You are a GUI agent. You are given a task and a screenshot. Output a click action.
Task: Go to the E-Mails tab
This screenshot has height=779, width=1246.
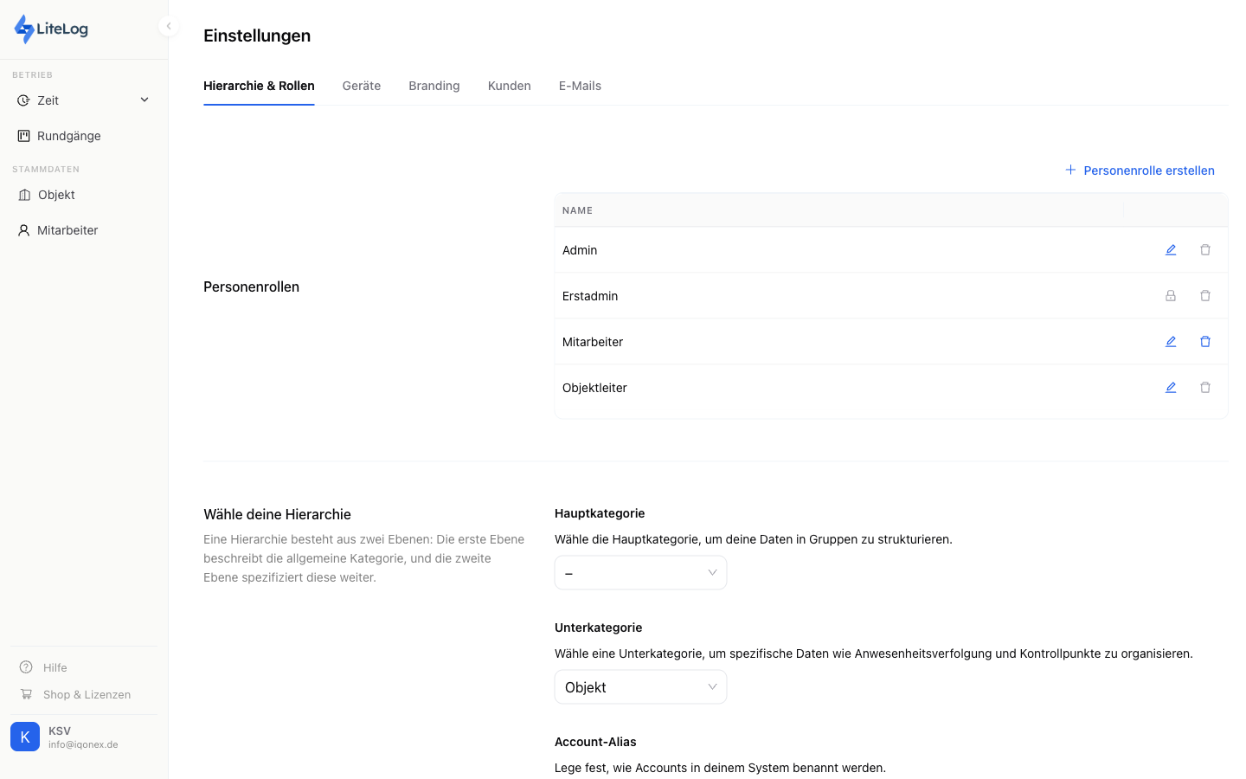pos(580,86)
